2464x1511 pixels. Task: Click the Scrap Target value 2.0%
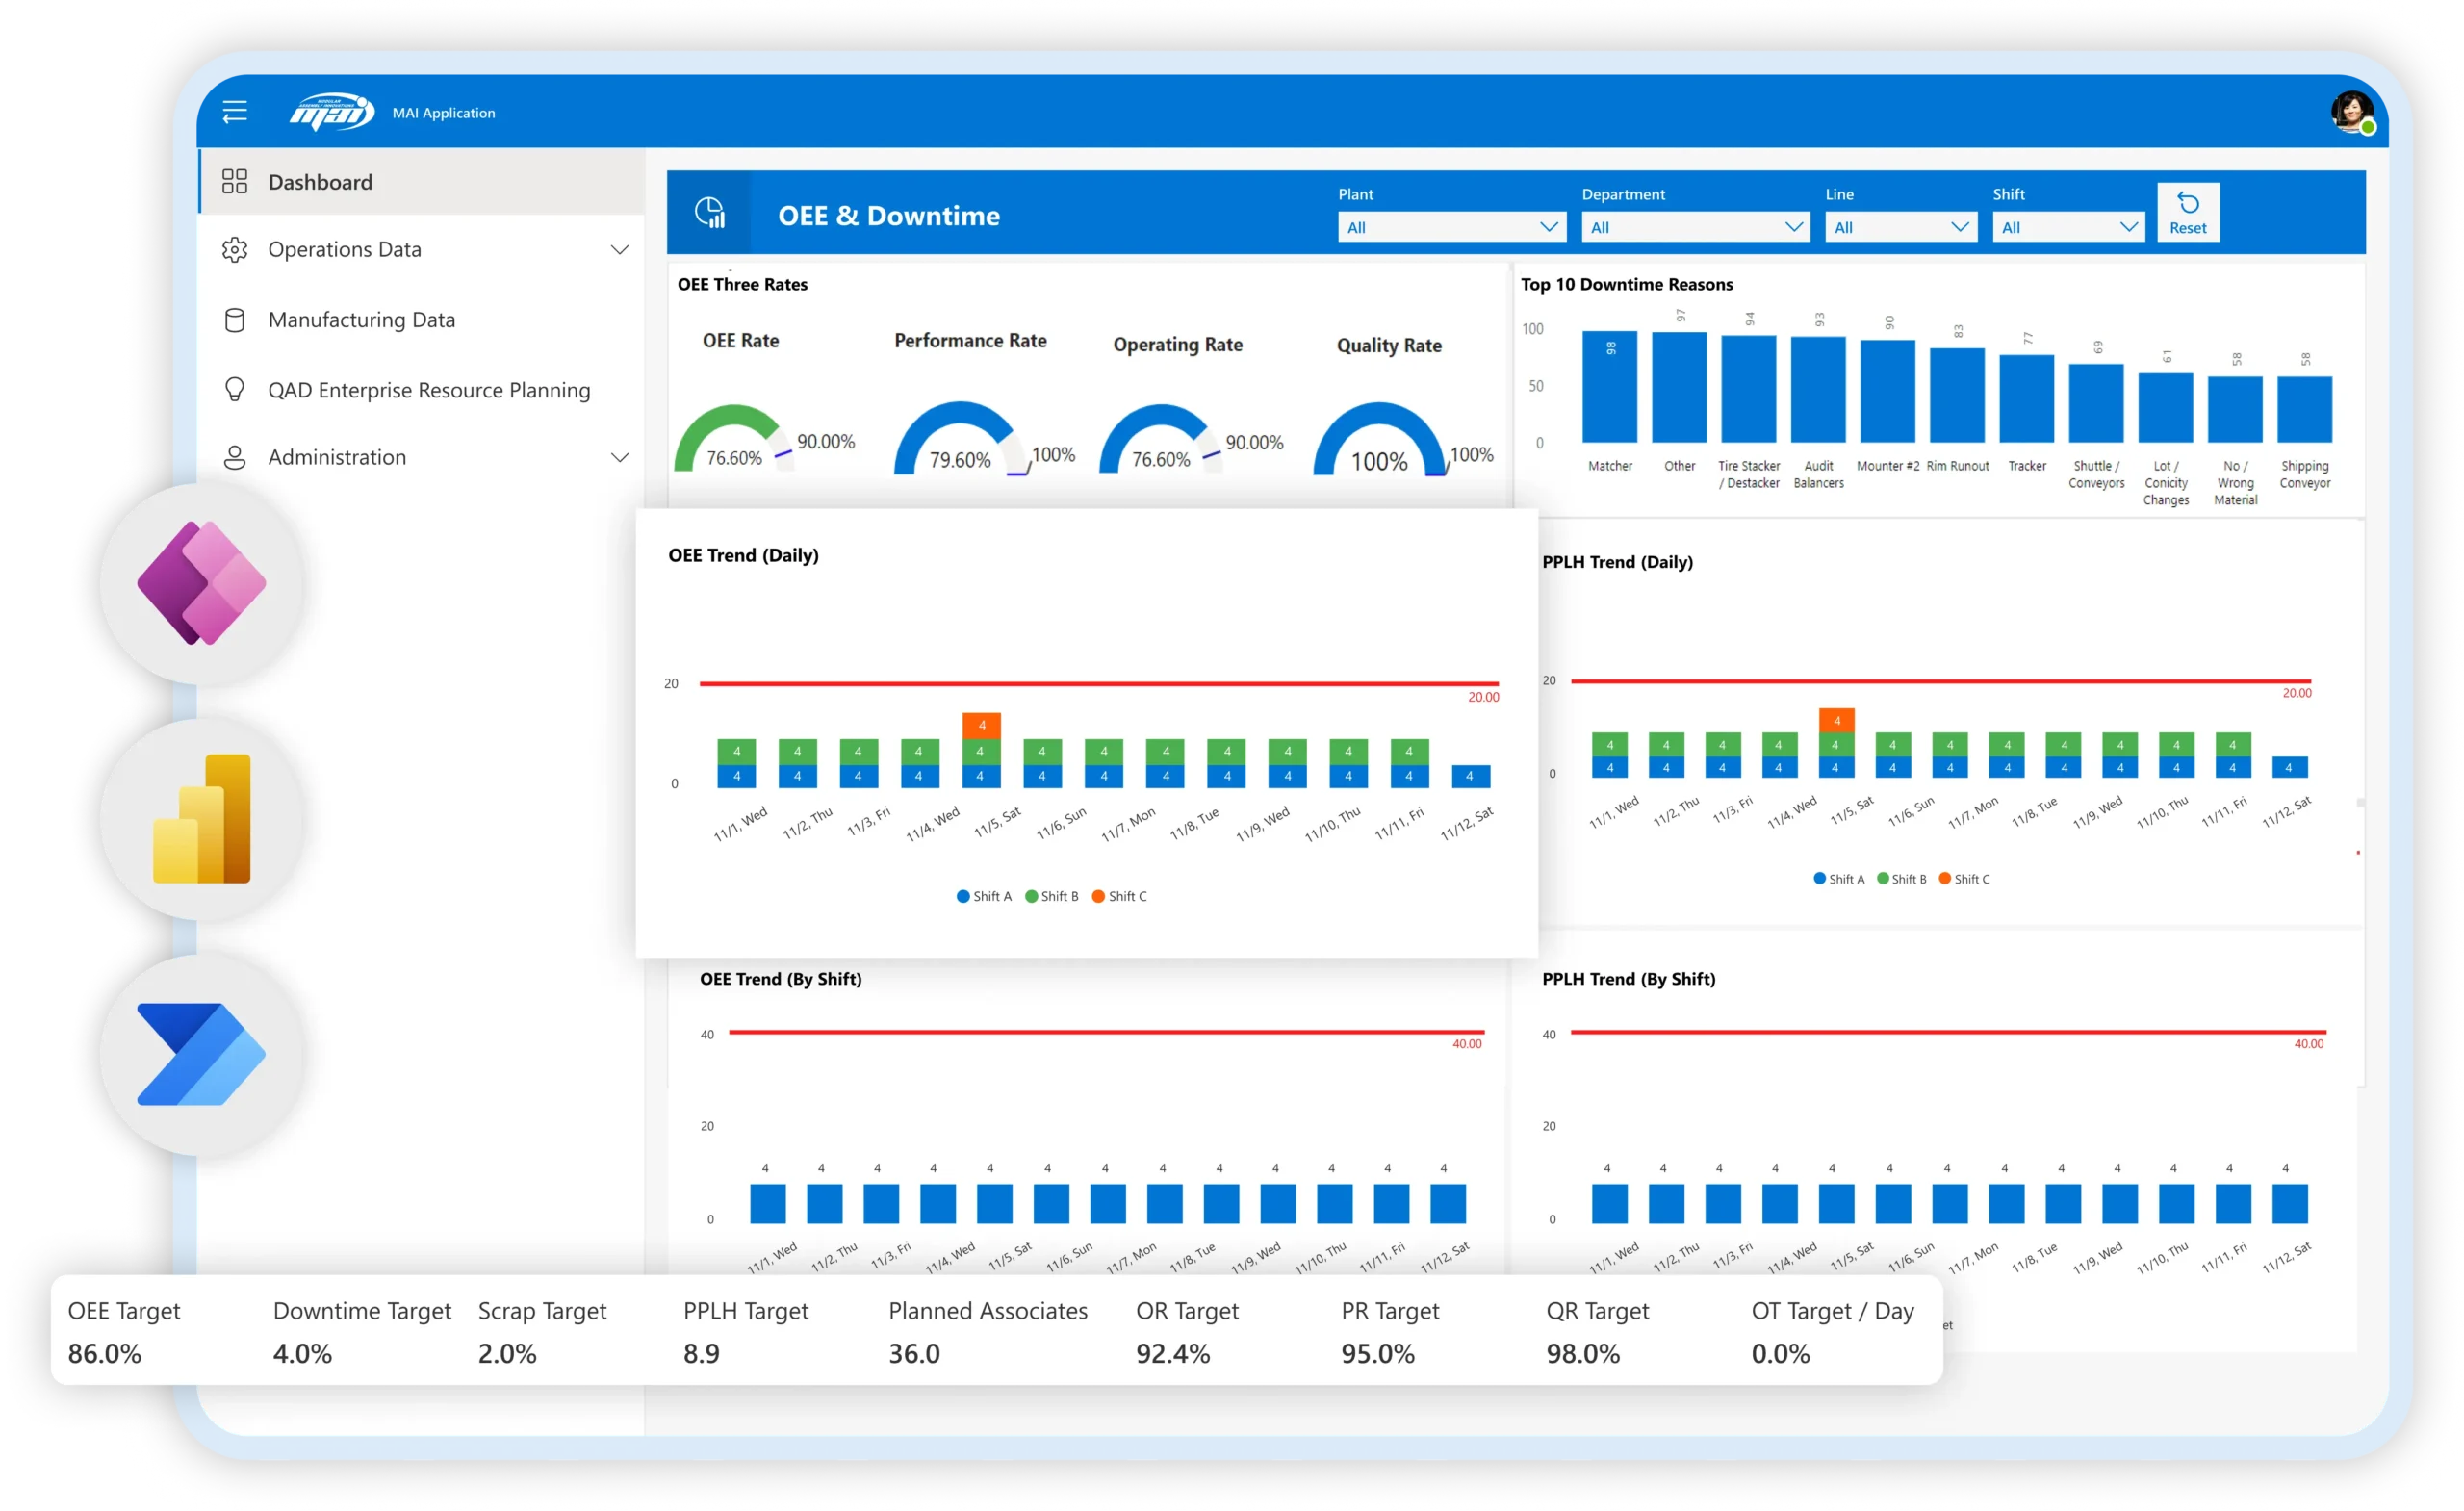[508, 1353]
